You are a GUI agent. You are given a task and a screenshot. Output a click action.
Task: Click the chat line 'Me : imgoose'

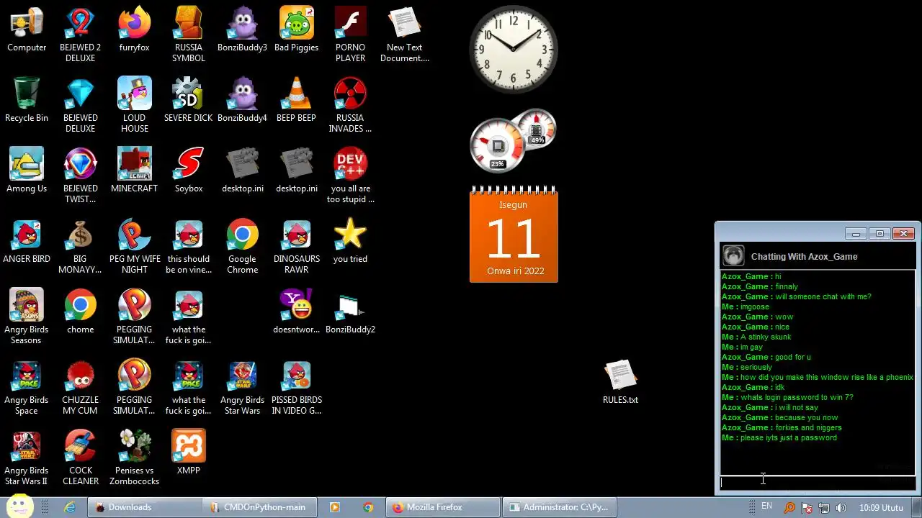tap(746, 306)
